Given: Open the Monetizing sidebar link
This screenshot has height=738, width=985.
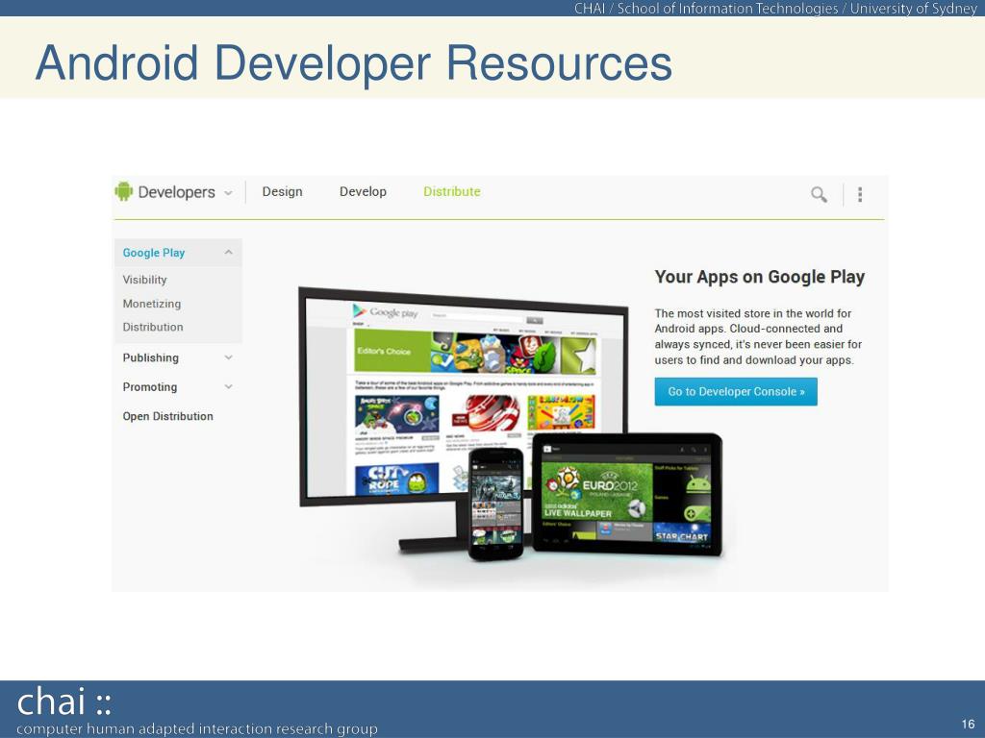Looking at the screenshot, I should [x=152, y=303].
